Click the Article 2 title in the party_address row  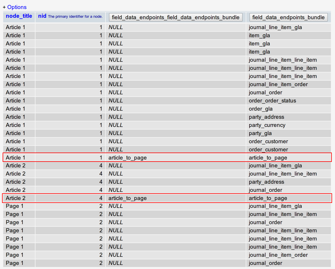tap(16, 182)
